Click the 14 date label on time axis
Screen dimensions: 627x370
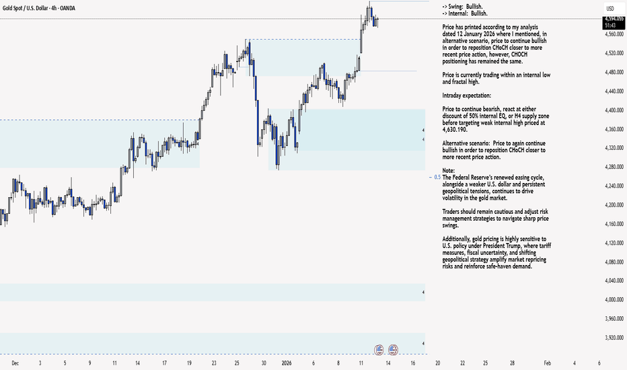pyautogui.click(x=390, y=363)
